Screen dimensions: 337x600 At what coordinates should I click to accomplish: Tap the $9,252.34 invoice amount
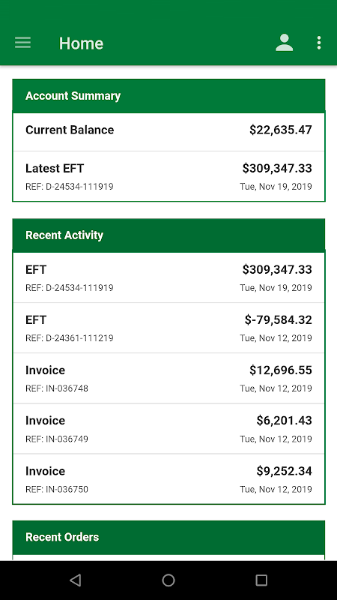285,471
